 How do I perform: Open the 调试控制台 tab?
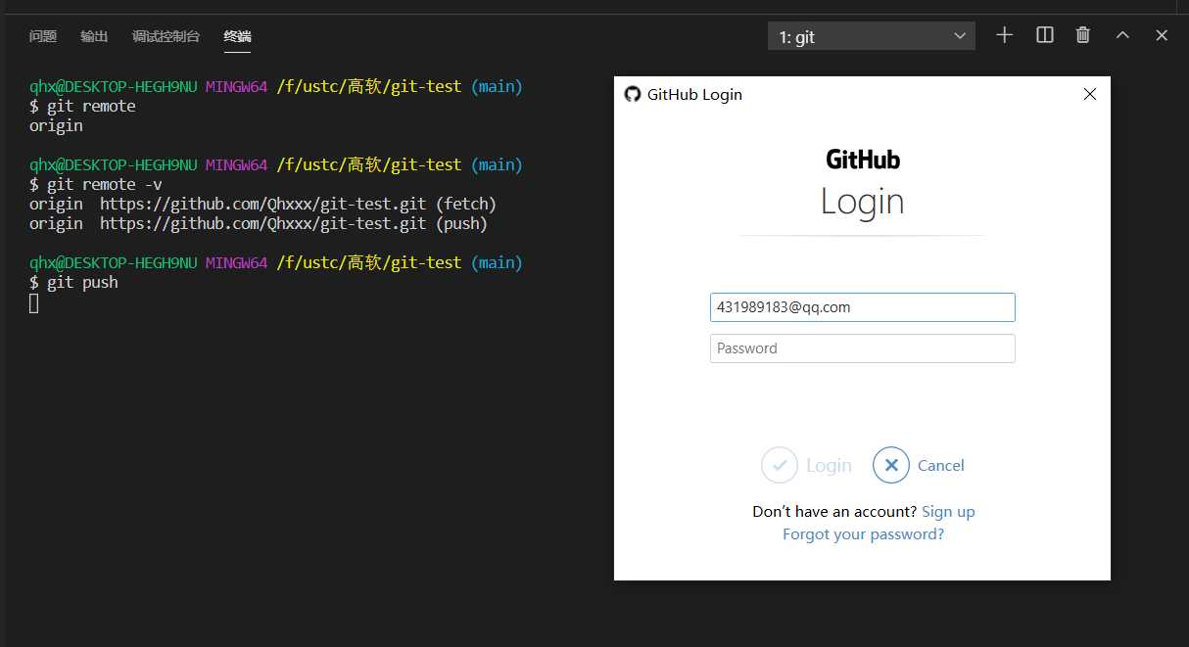click(x=166, y=36)
